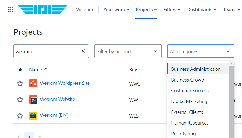Open the Your work menu

[116, 10]
